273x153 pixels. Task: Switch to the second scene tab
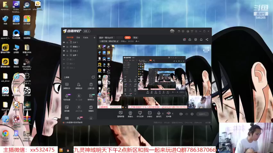tap(78, 37)
